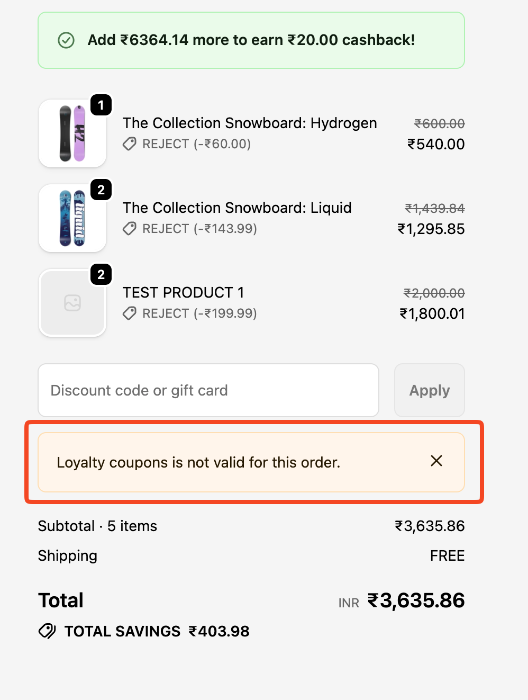This screenshot has height=700, width=528.
Task: Click quantity badge on TEST PRODUCT 1 thumbnail
Action: click(101, 275)
